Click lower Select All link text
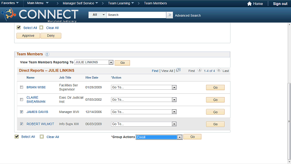This screenshot has width=291, height=164. pyautogui.click(x=28, y=137)
